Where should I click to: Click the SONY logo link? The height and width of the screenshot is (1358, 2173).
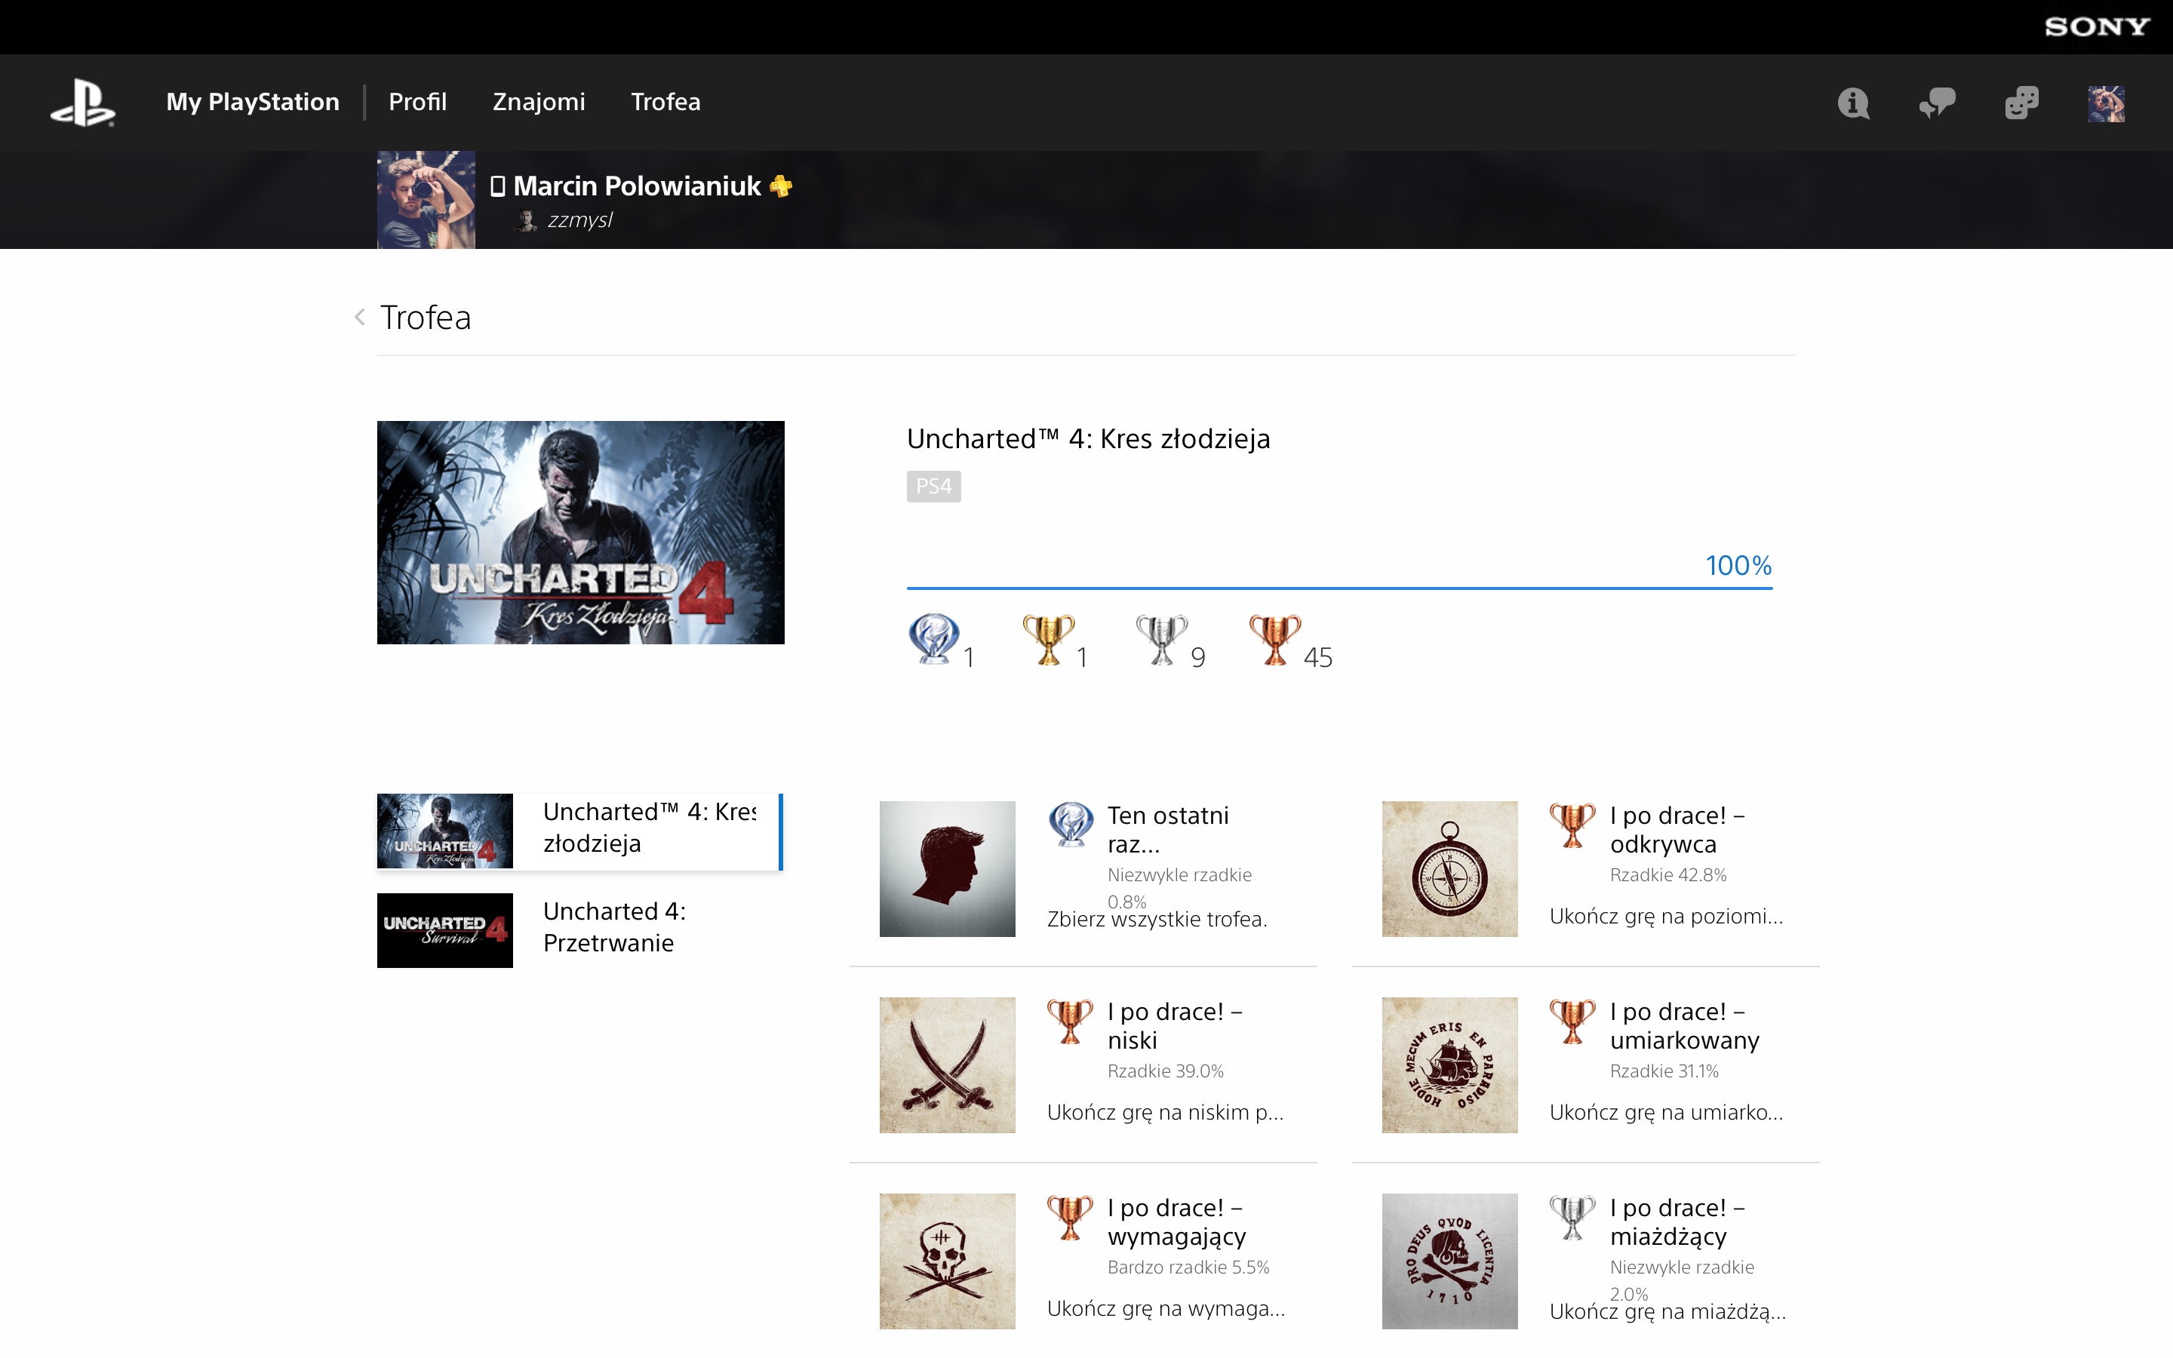click(2097, 27)
